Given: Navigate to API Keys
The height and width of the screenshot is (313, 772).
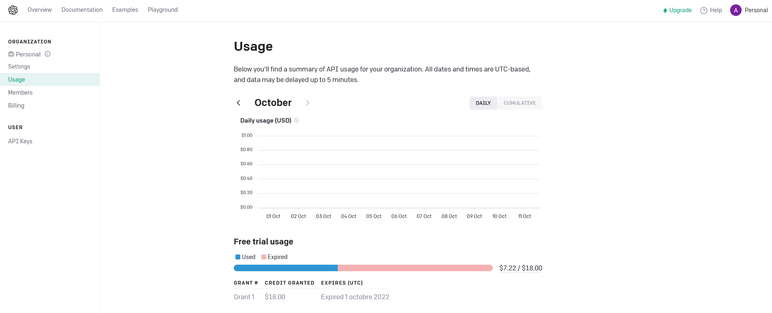Looking at the screenshot, I should [20, 141].
